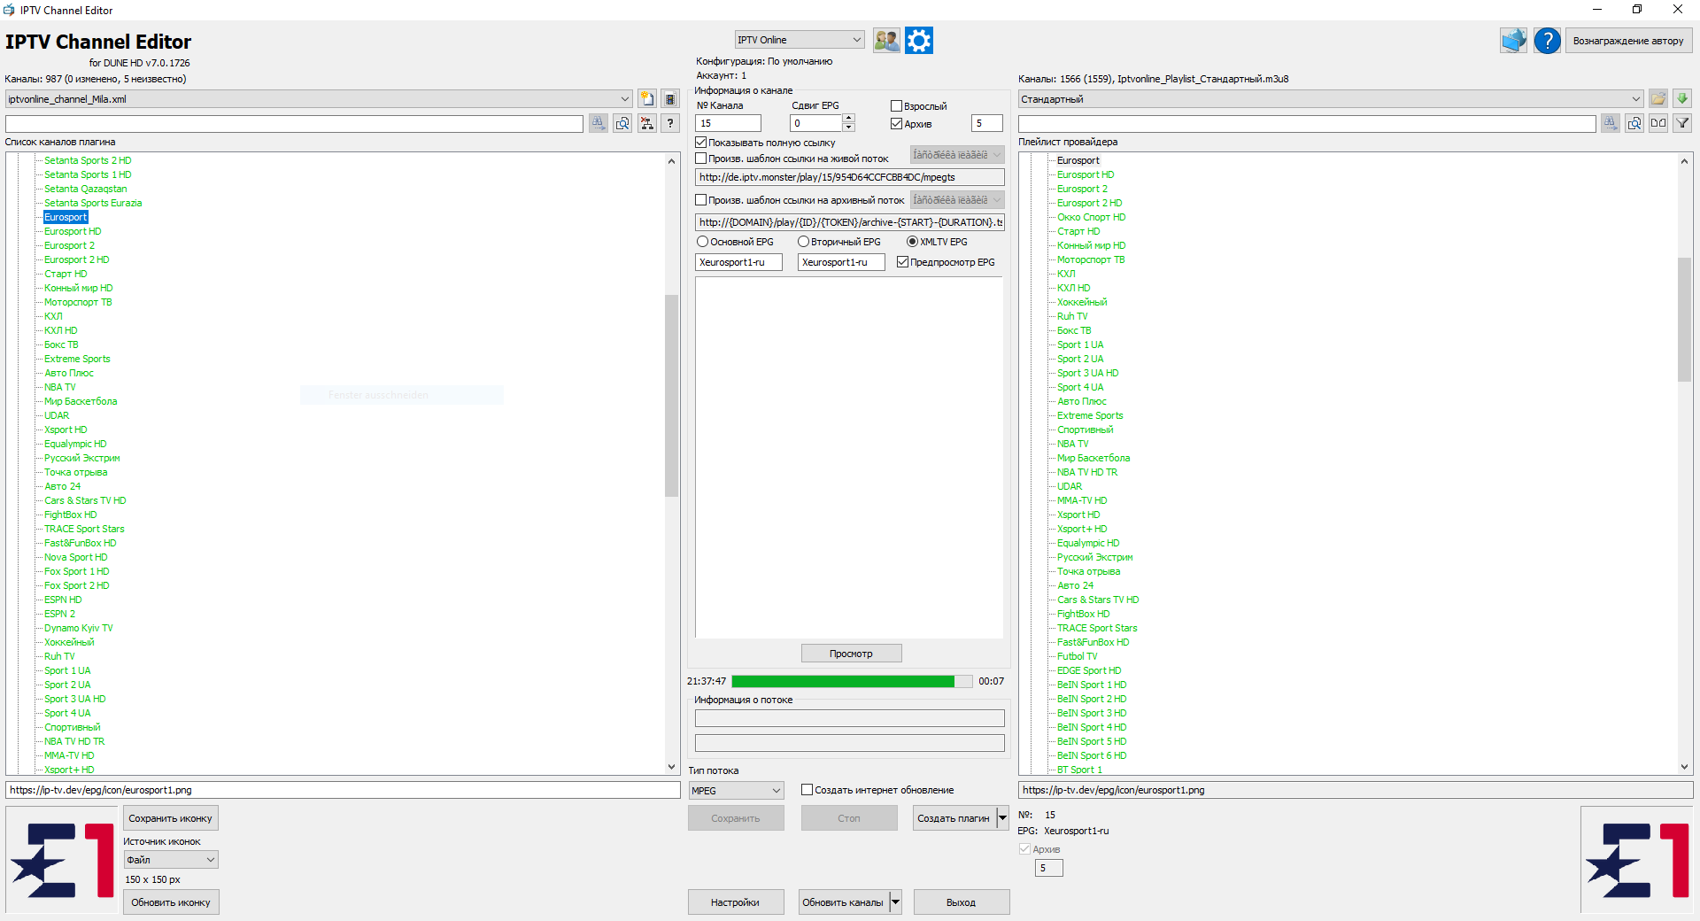The image size is (1700, 921).
Task: Open Обновить каналы dropdown arrow
Action: point(895,902)
